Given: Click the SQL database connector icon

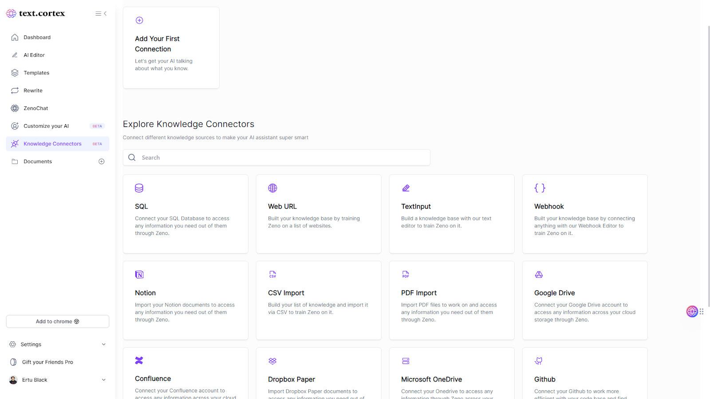Looking at the screenshot, I should [x=139, y=188].
